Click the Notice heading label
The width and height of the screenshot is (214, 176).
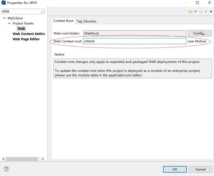[59, 54]
